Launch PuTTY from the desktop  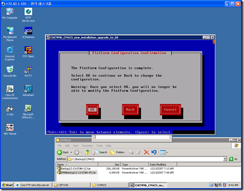point(28,71)
